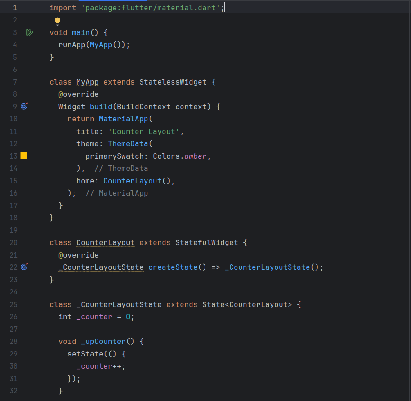This screenshot has width=411, height=401.
Task: Click the main function name
Action: pos(81,32)
